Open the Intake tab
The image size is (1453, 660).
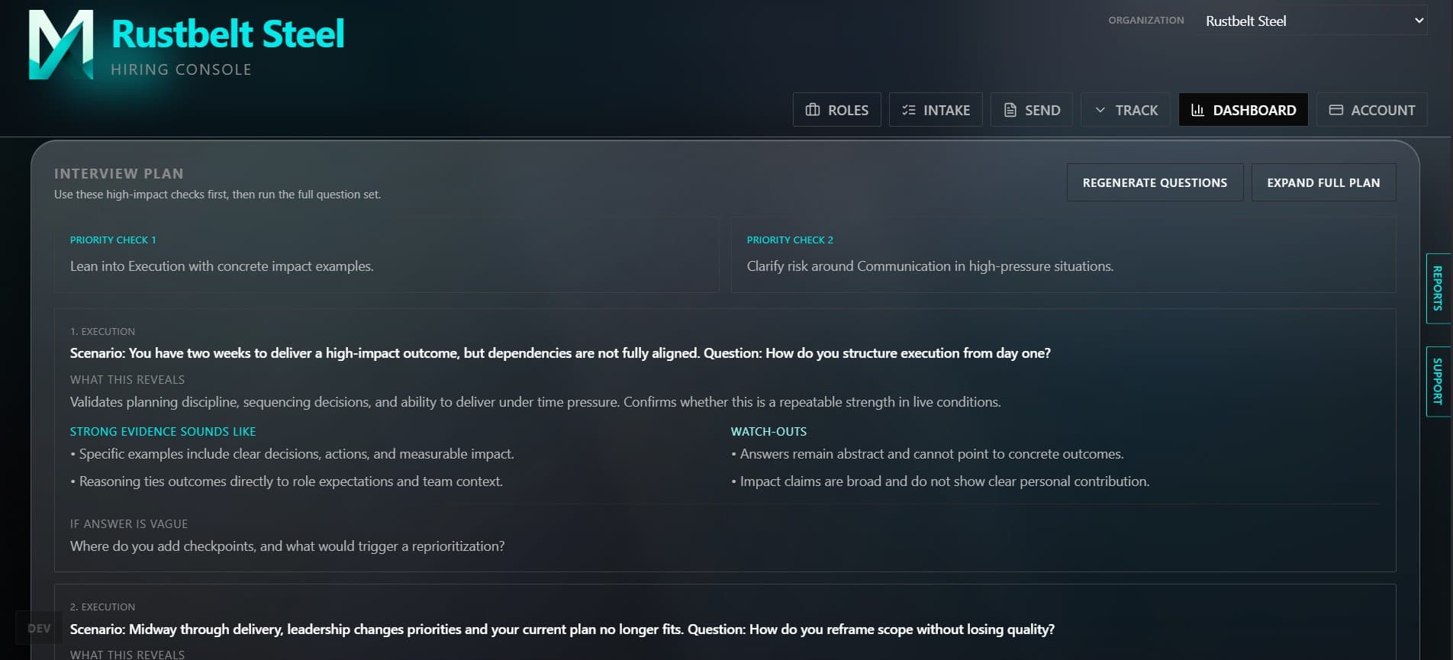pyautogui.click(x=936, y=110)
